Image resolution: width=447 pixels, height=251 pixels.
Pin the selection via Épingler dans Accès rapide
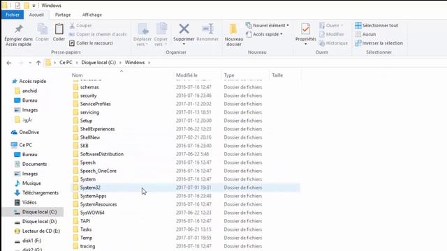[x=19, y=36]
